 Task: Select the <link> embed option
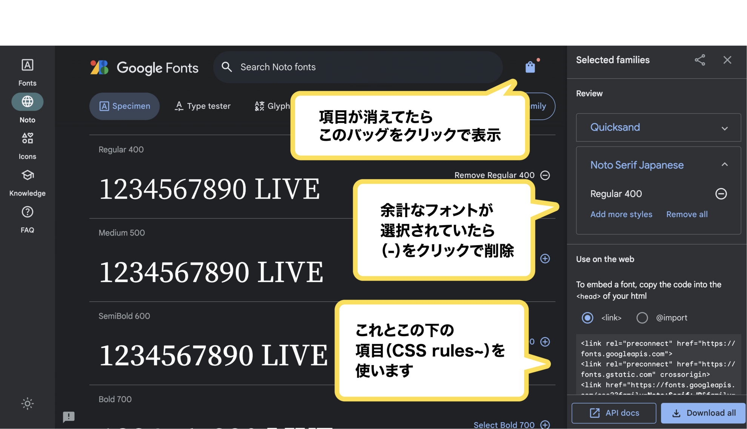[587, 318]
